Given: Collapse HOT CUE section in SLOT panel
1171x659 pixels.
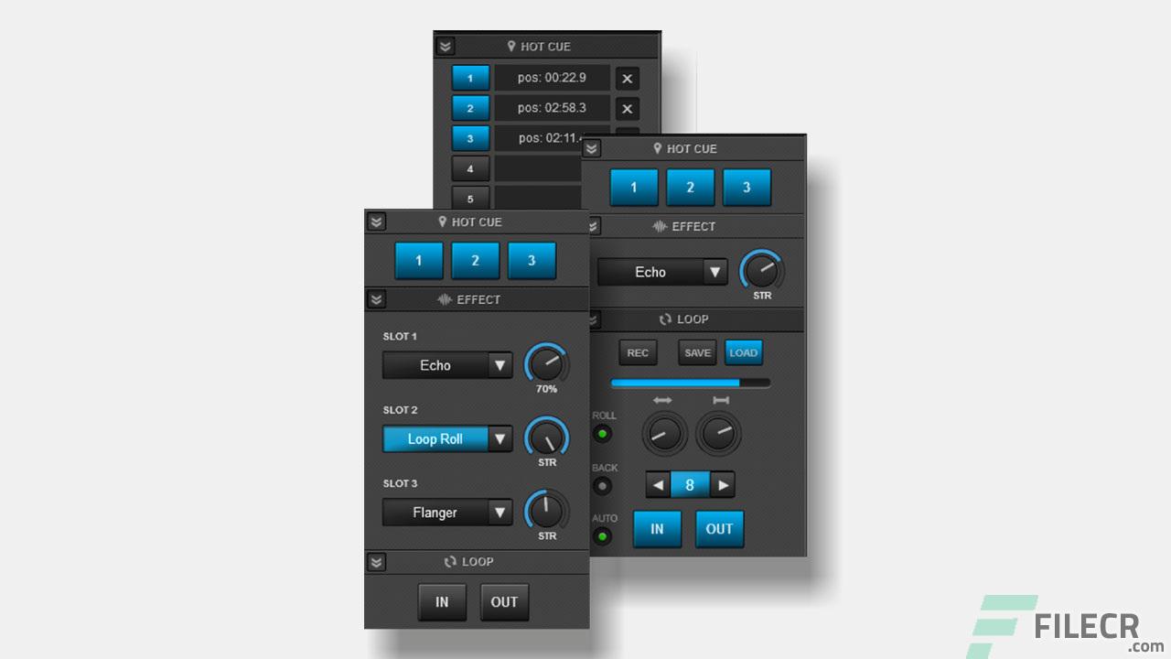Looking at the screenshot, I should point(376,221).
